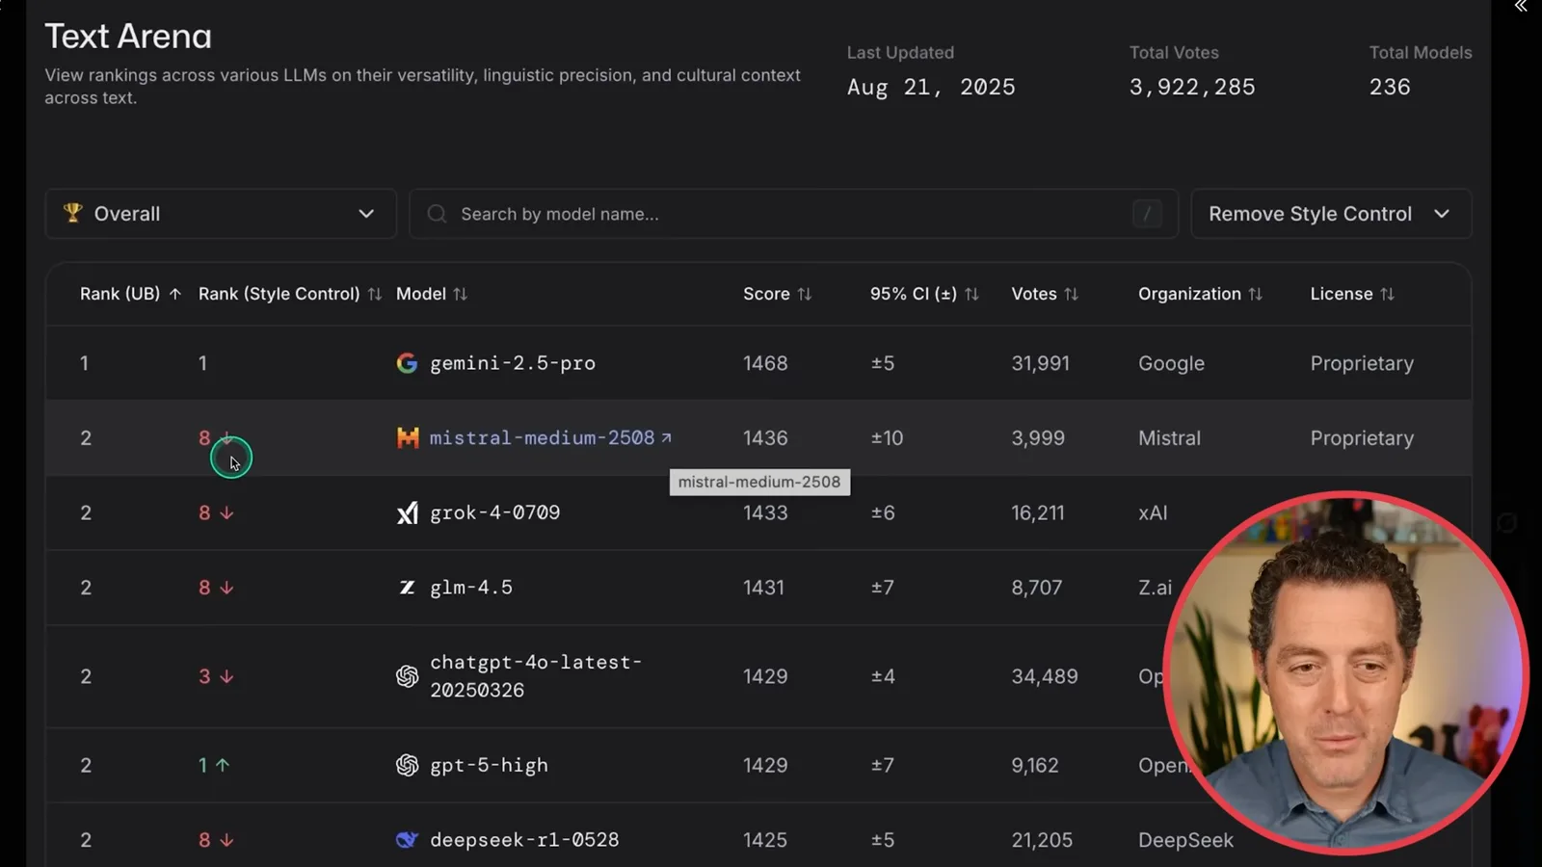1542x867 pixels.
Task: Click the Mistral logo icon
Action: pyautogui.click(x=408, y=438)
